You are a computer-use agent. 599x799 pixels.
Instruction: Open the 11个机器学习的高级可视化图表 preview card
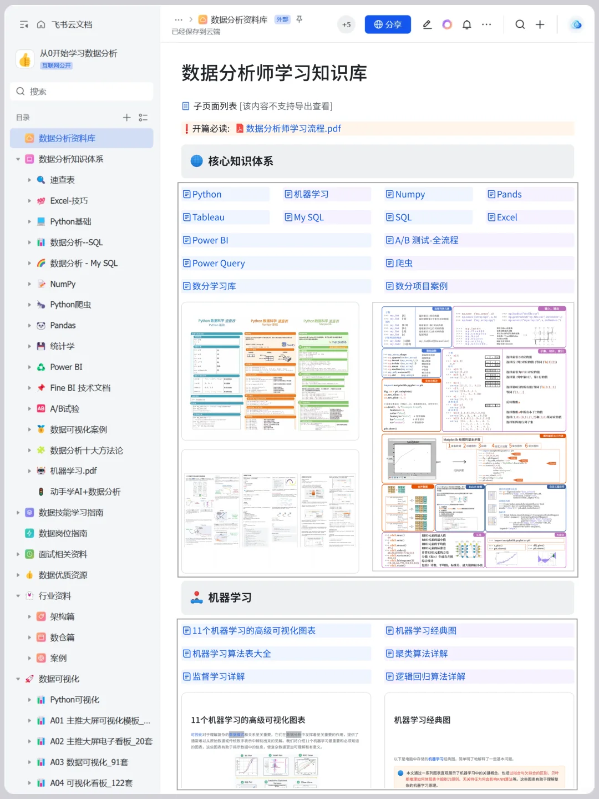click(276, 741)
